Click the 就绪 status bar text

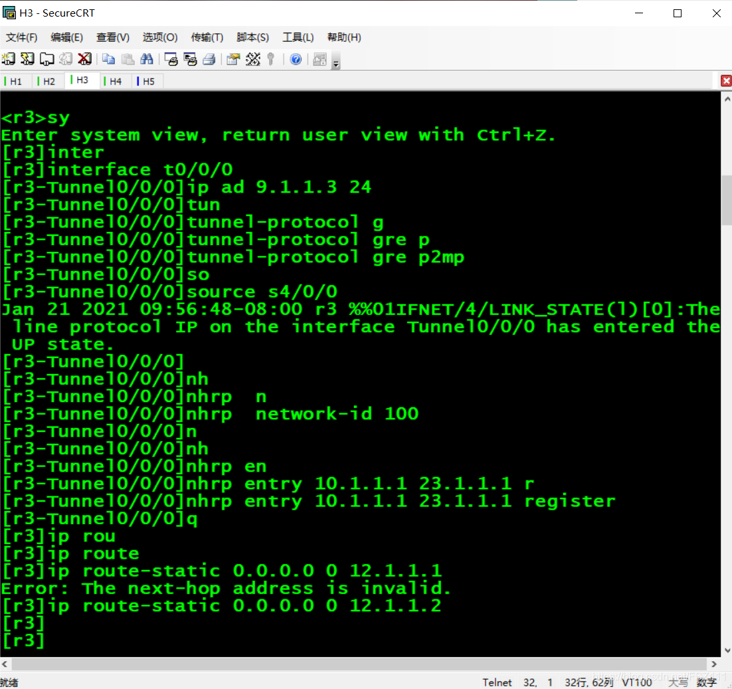click(x=9, y=682)
